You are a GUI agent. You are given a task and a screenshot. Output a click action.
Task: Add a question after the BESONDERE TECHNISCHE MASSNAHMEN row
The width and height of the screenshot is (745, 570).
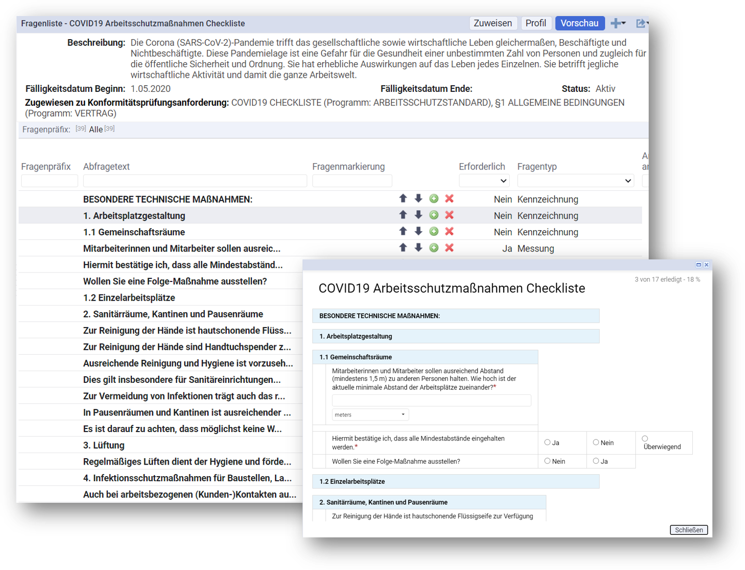(x=434, y=199)
